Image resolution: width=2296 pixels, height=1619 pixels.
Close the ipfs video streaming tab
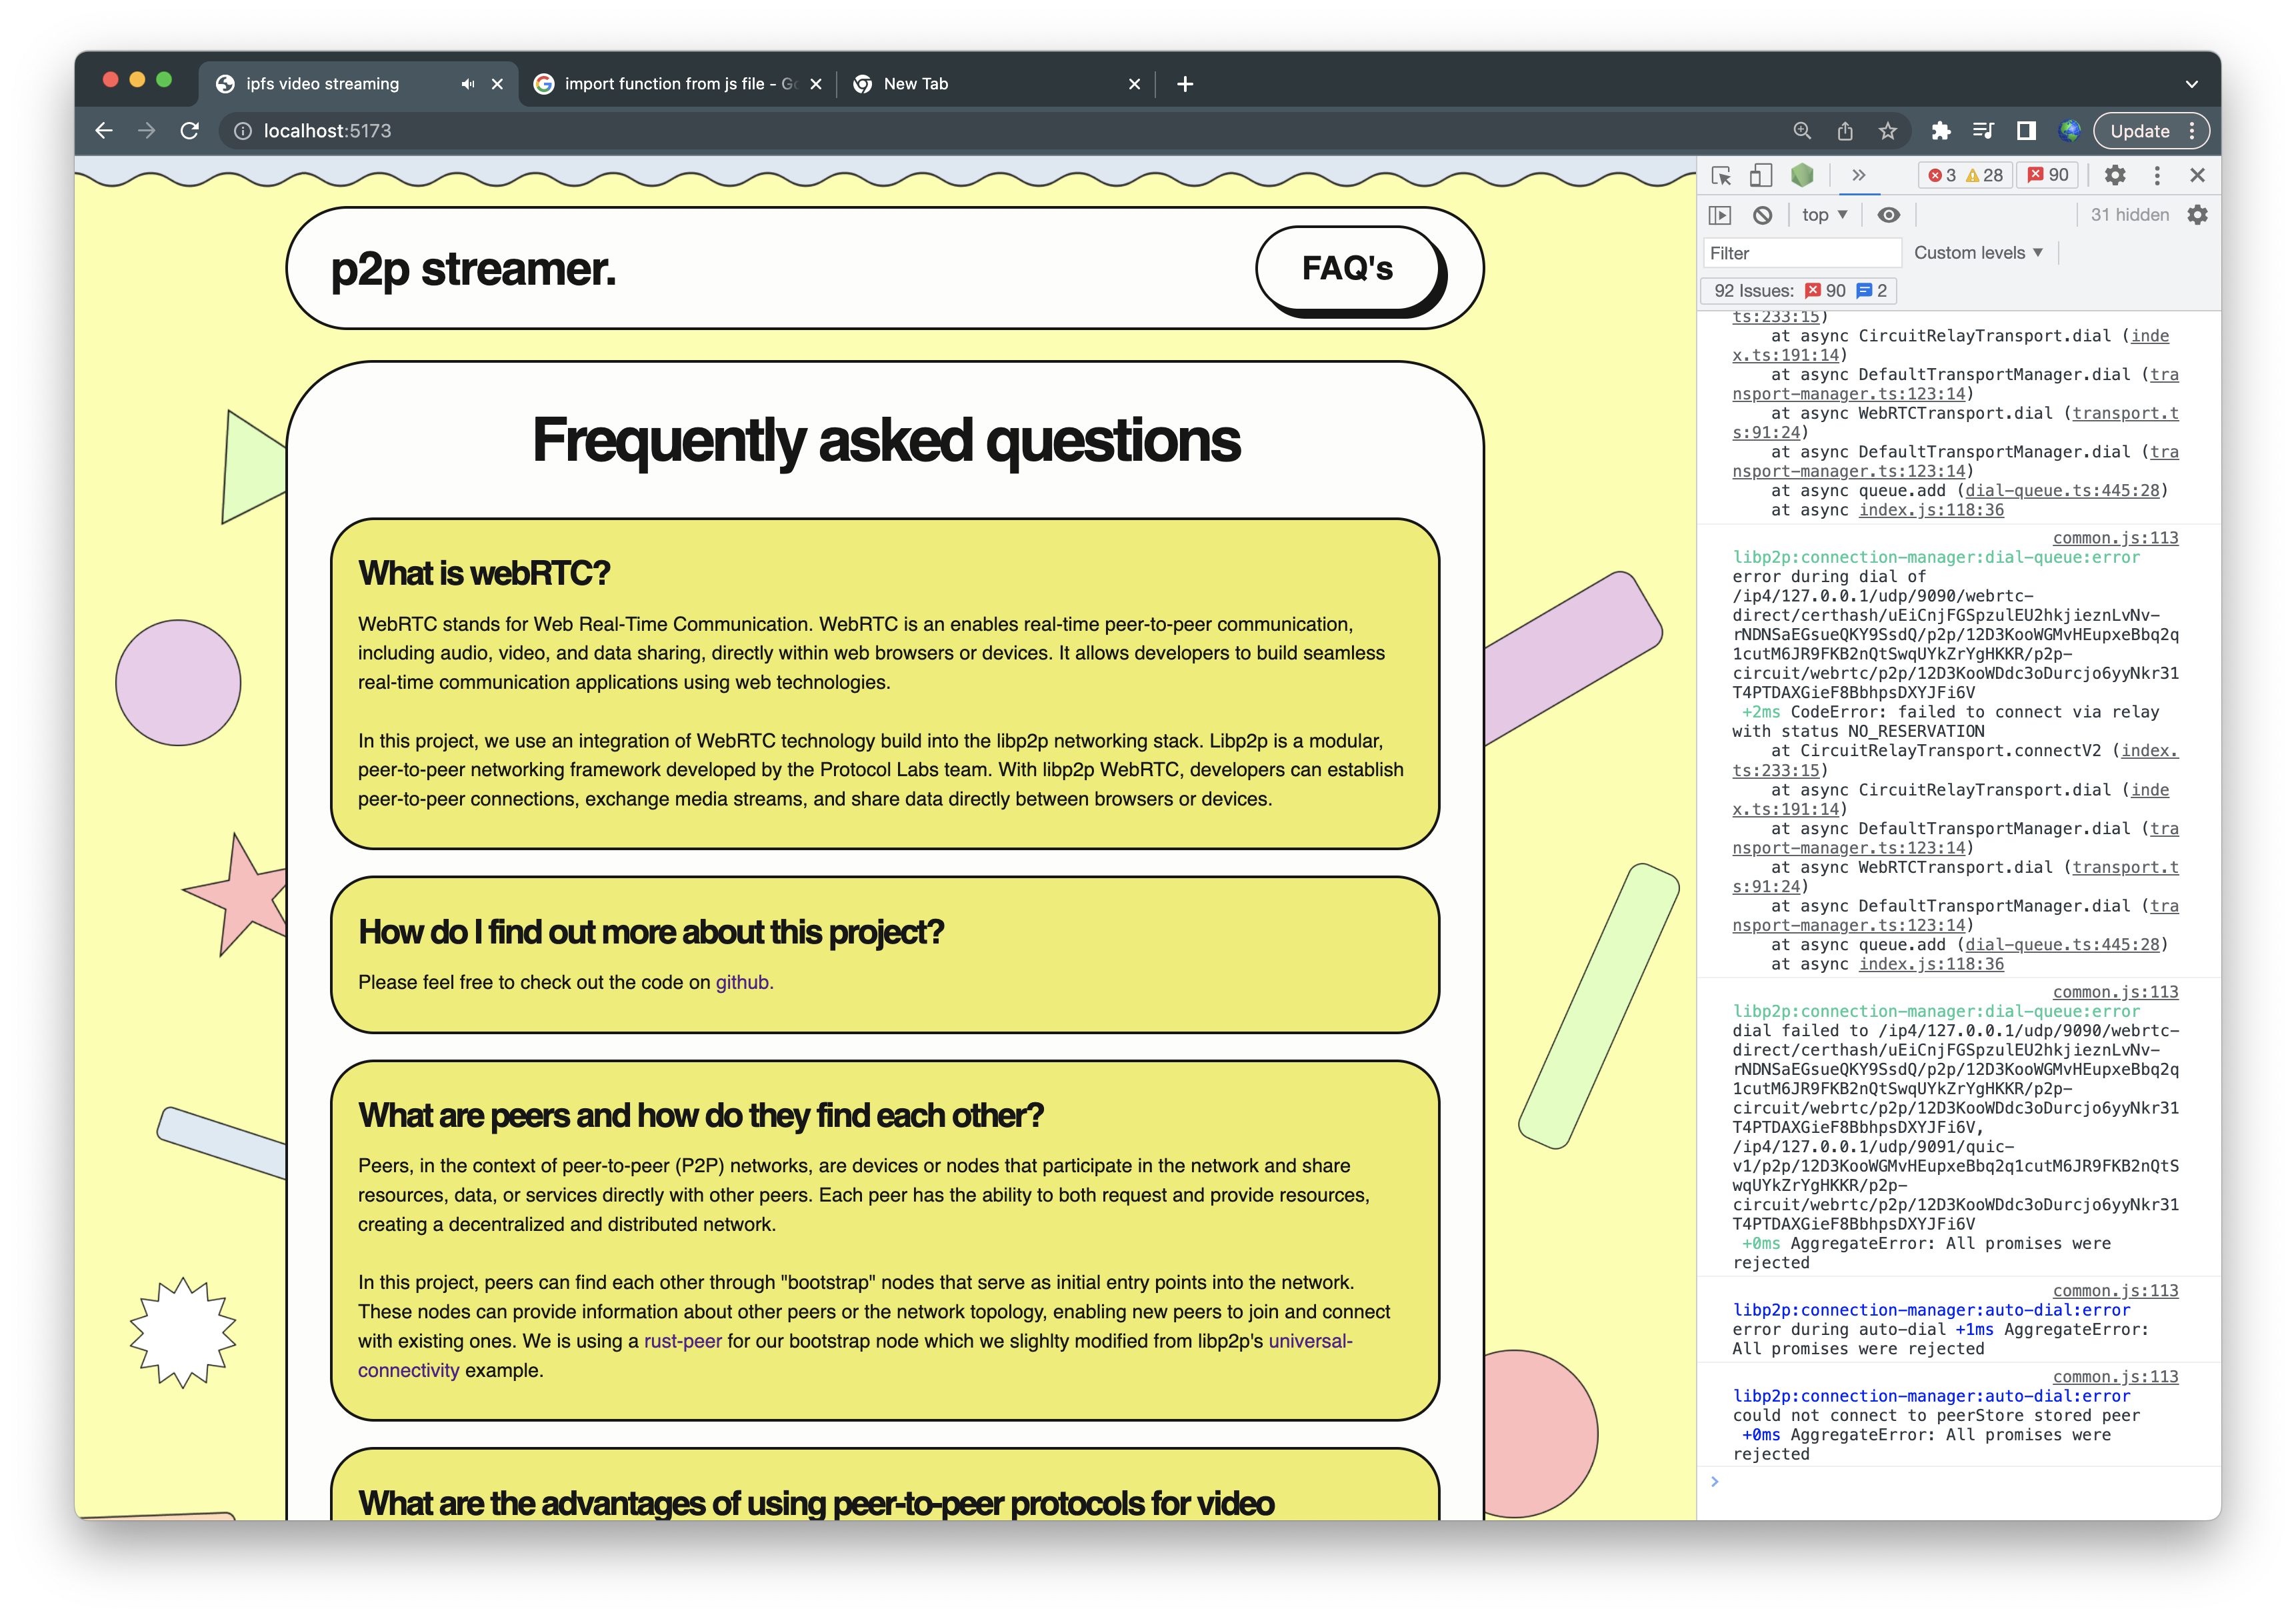click(x=497, y=84)
